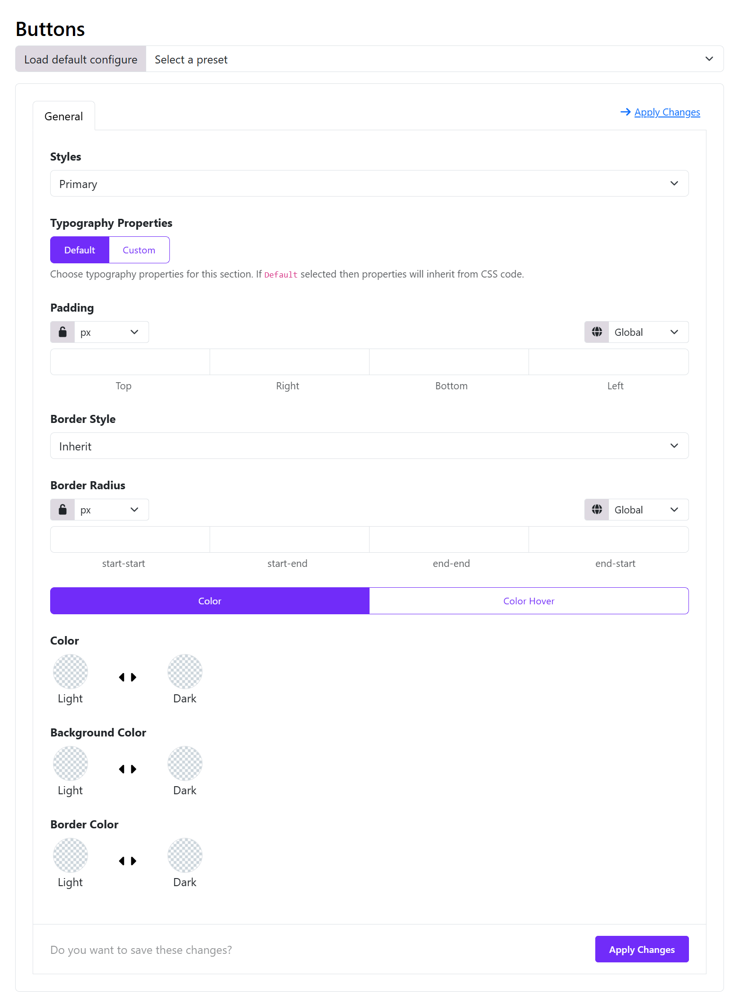
Task: Click the globe icon beside Padding's Global selector
Action: 596,332
